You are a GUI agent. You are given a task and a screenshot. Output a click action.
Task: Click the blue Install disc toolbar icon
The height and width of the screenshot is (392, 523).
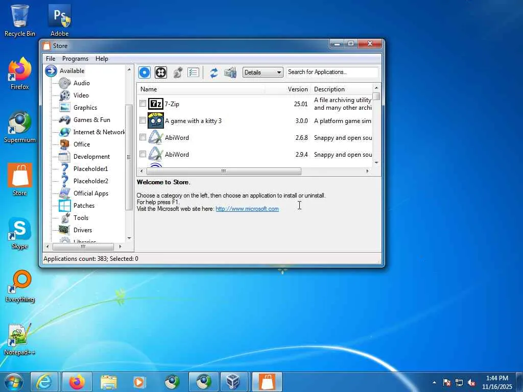[x=145, y=72]
